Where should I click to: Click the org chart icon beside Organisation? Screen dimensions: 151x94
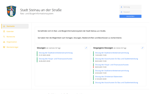(4, 42)
